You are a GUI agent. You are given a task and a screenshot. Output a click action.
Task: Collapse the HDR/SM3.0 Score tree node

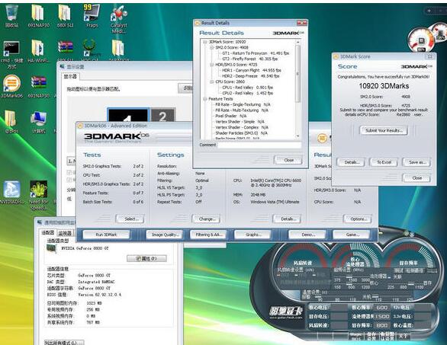click(212, 65)
